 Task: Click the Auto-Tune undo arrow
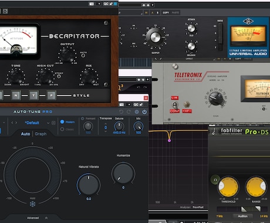point(121,112)
